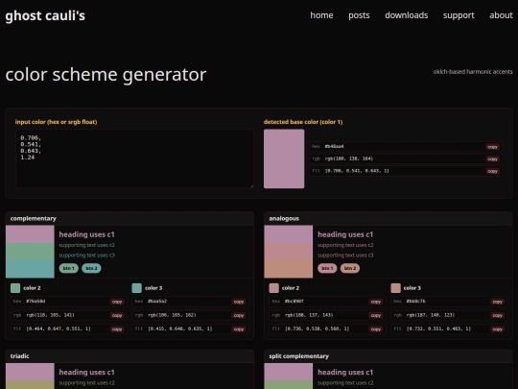Open the downloads page
Image resolution: width=518 pixels, height=389 pixels.
pos(407,15)
